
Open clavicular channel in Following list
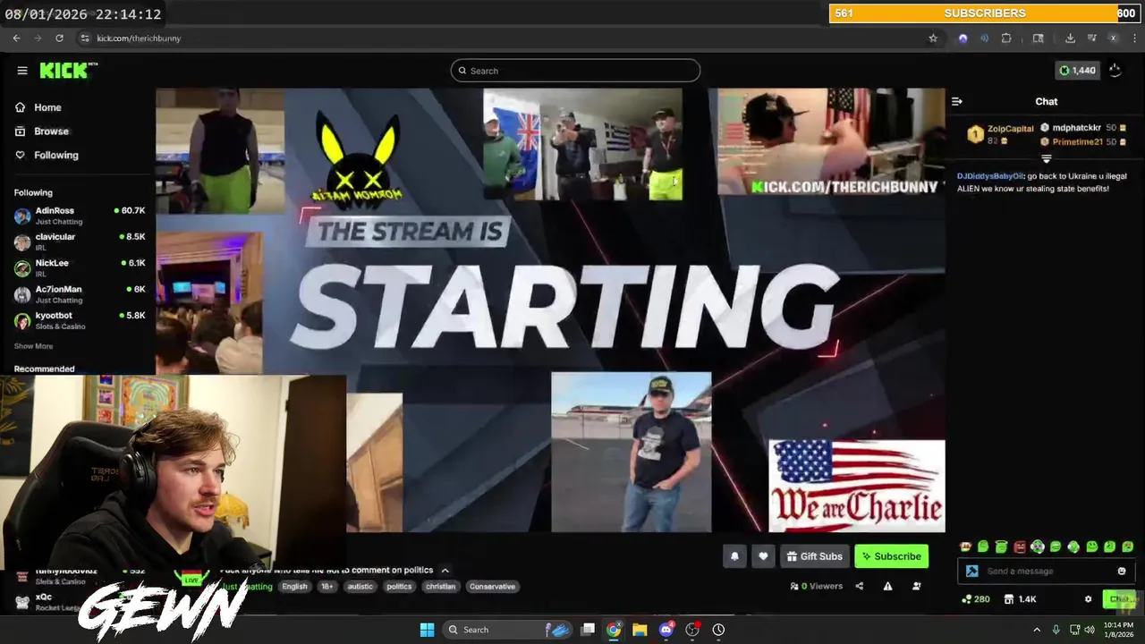(x=79, y=241)
